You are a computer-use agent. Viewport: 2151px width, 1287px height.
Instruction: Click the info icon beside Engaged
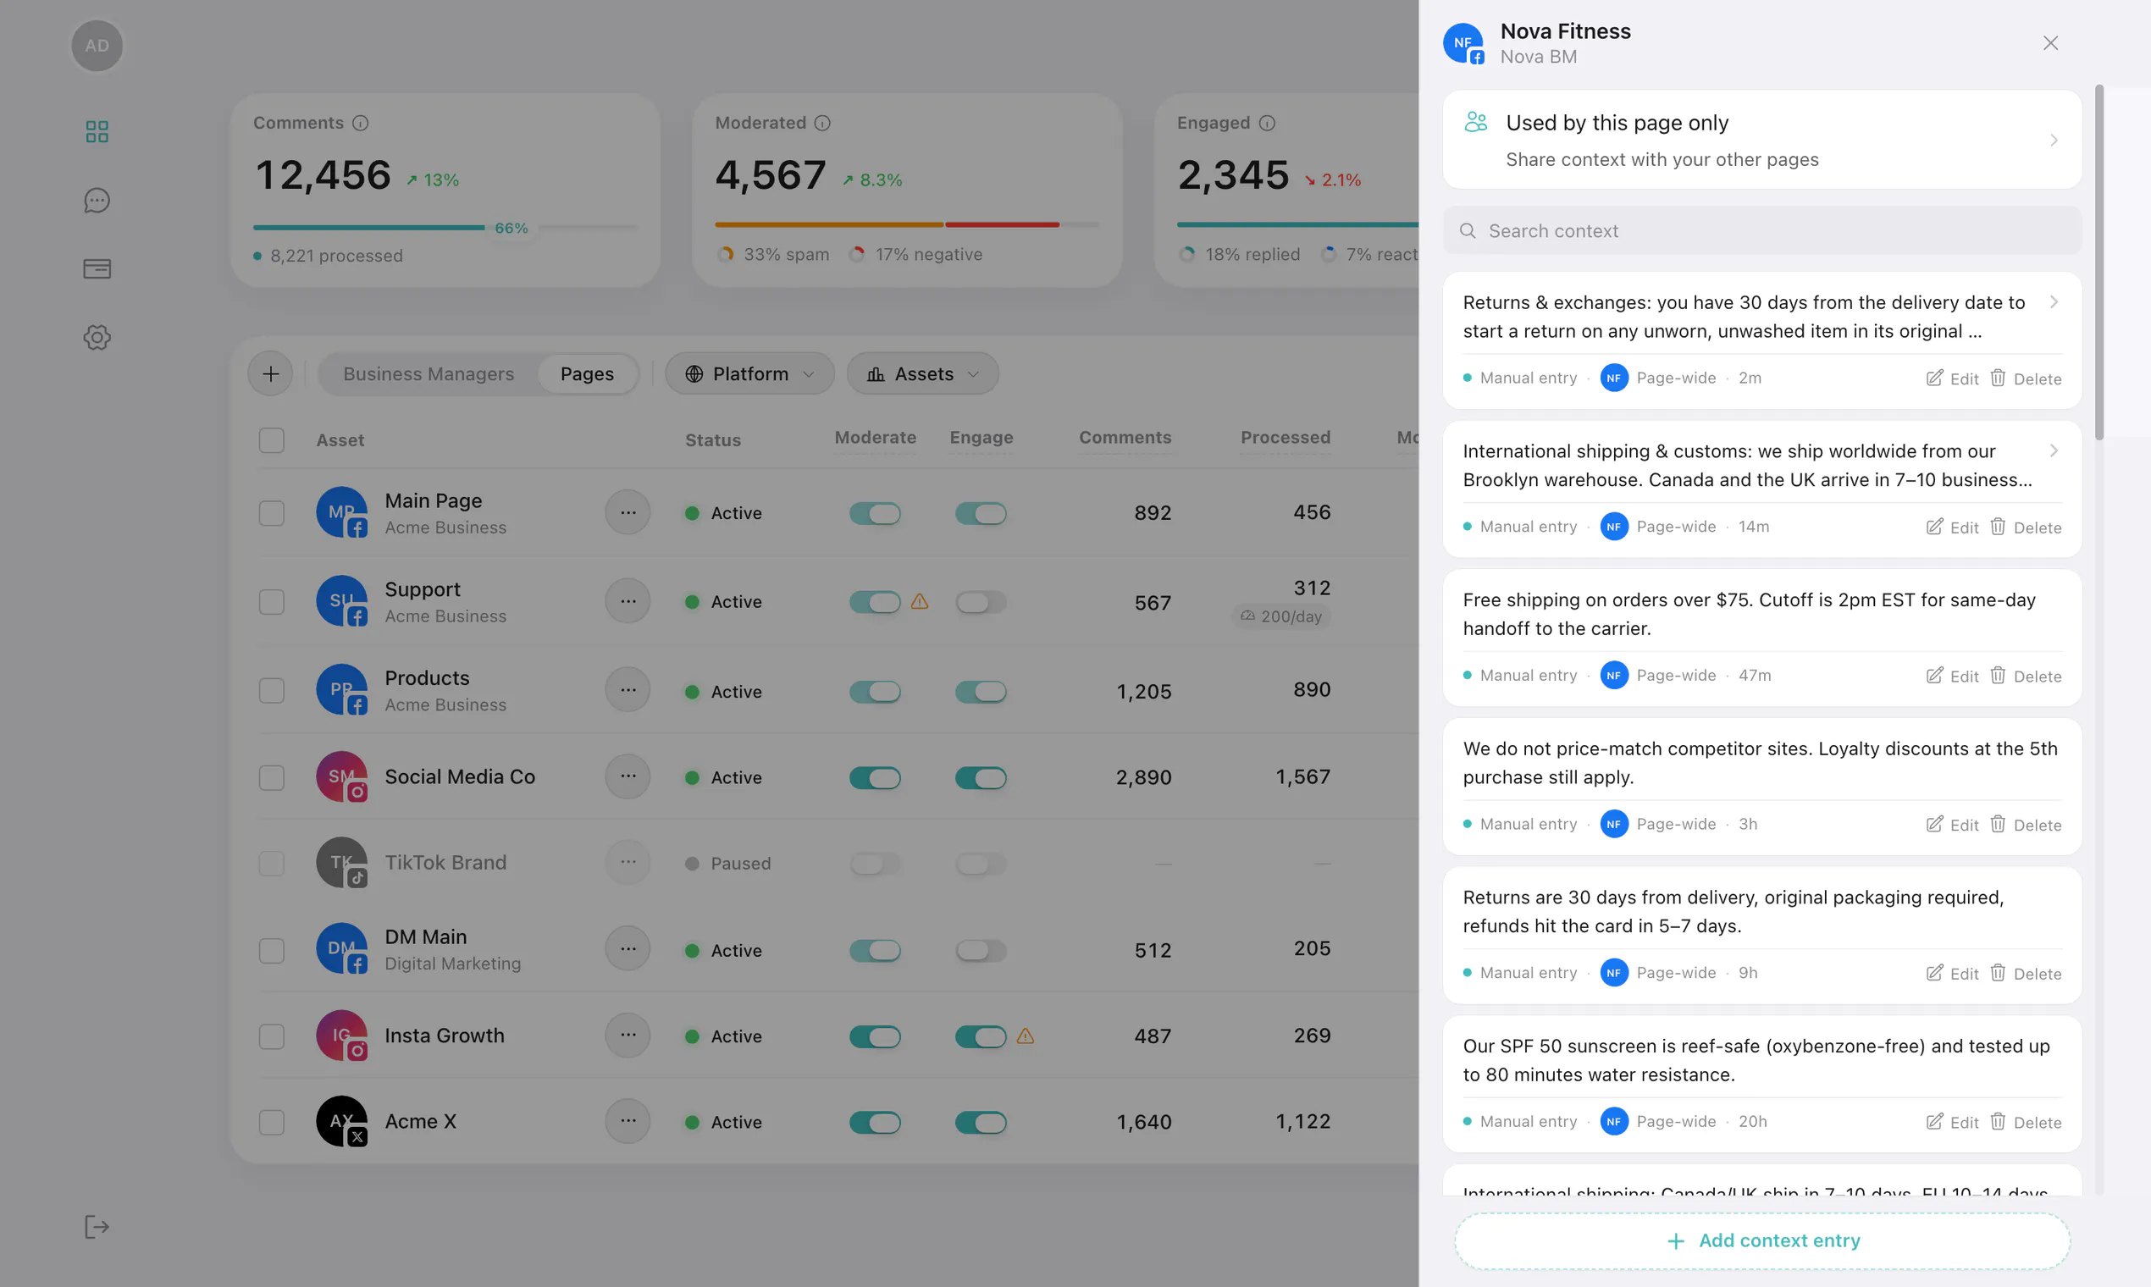pos(1267,123)
